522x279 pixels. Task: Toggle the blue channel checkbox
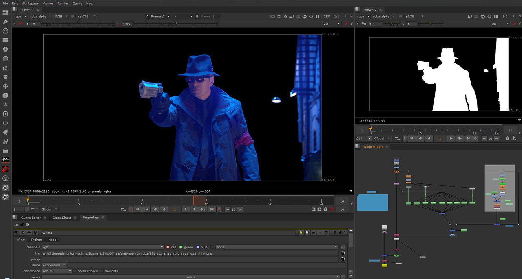coord(198,247)
